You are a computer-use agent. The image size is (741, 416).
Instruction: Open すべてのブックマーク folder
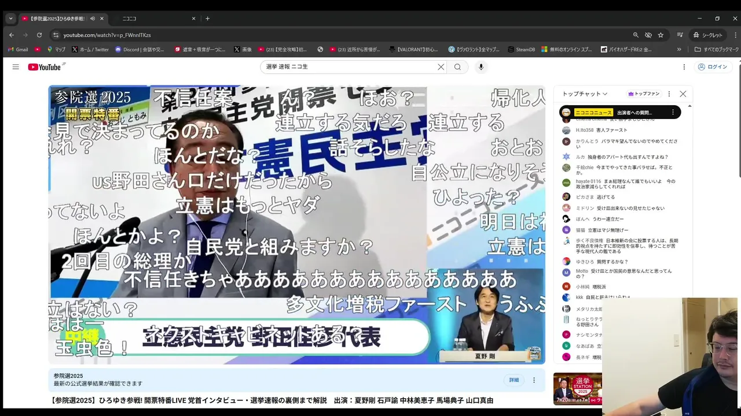pos(717,50)
